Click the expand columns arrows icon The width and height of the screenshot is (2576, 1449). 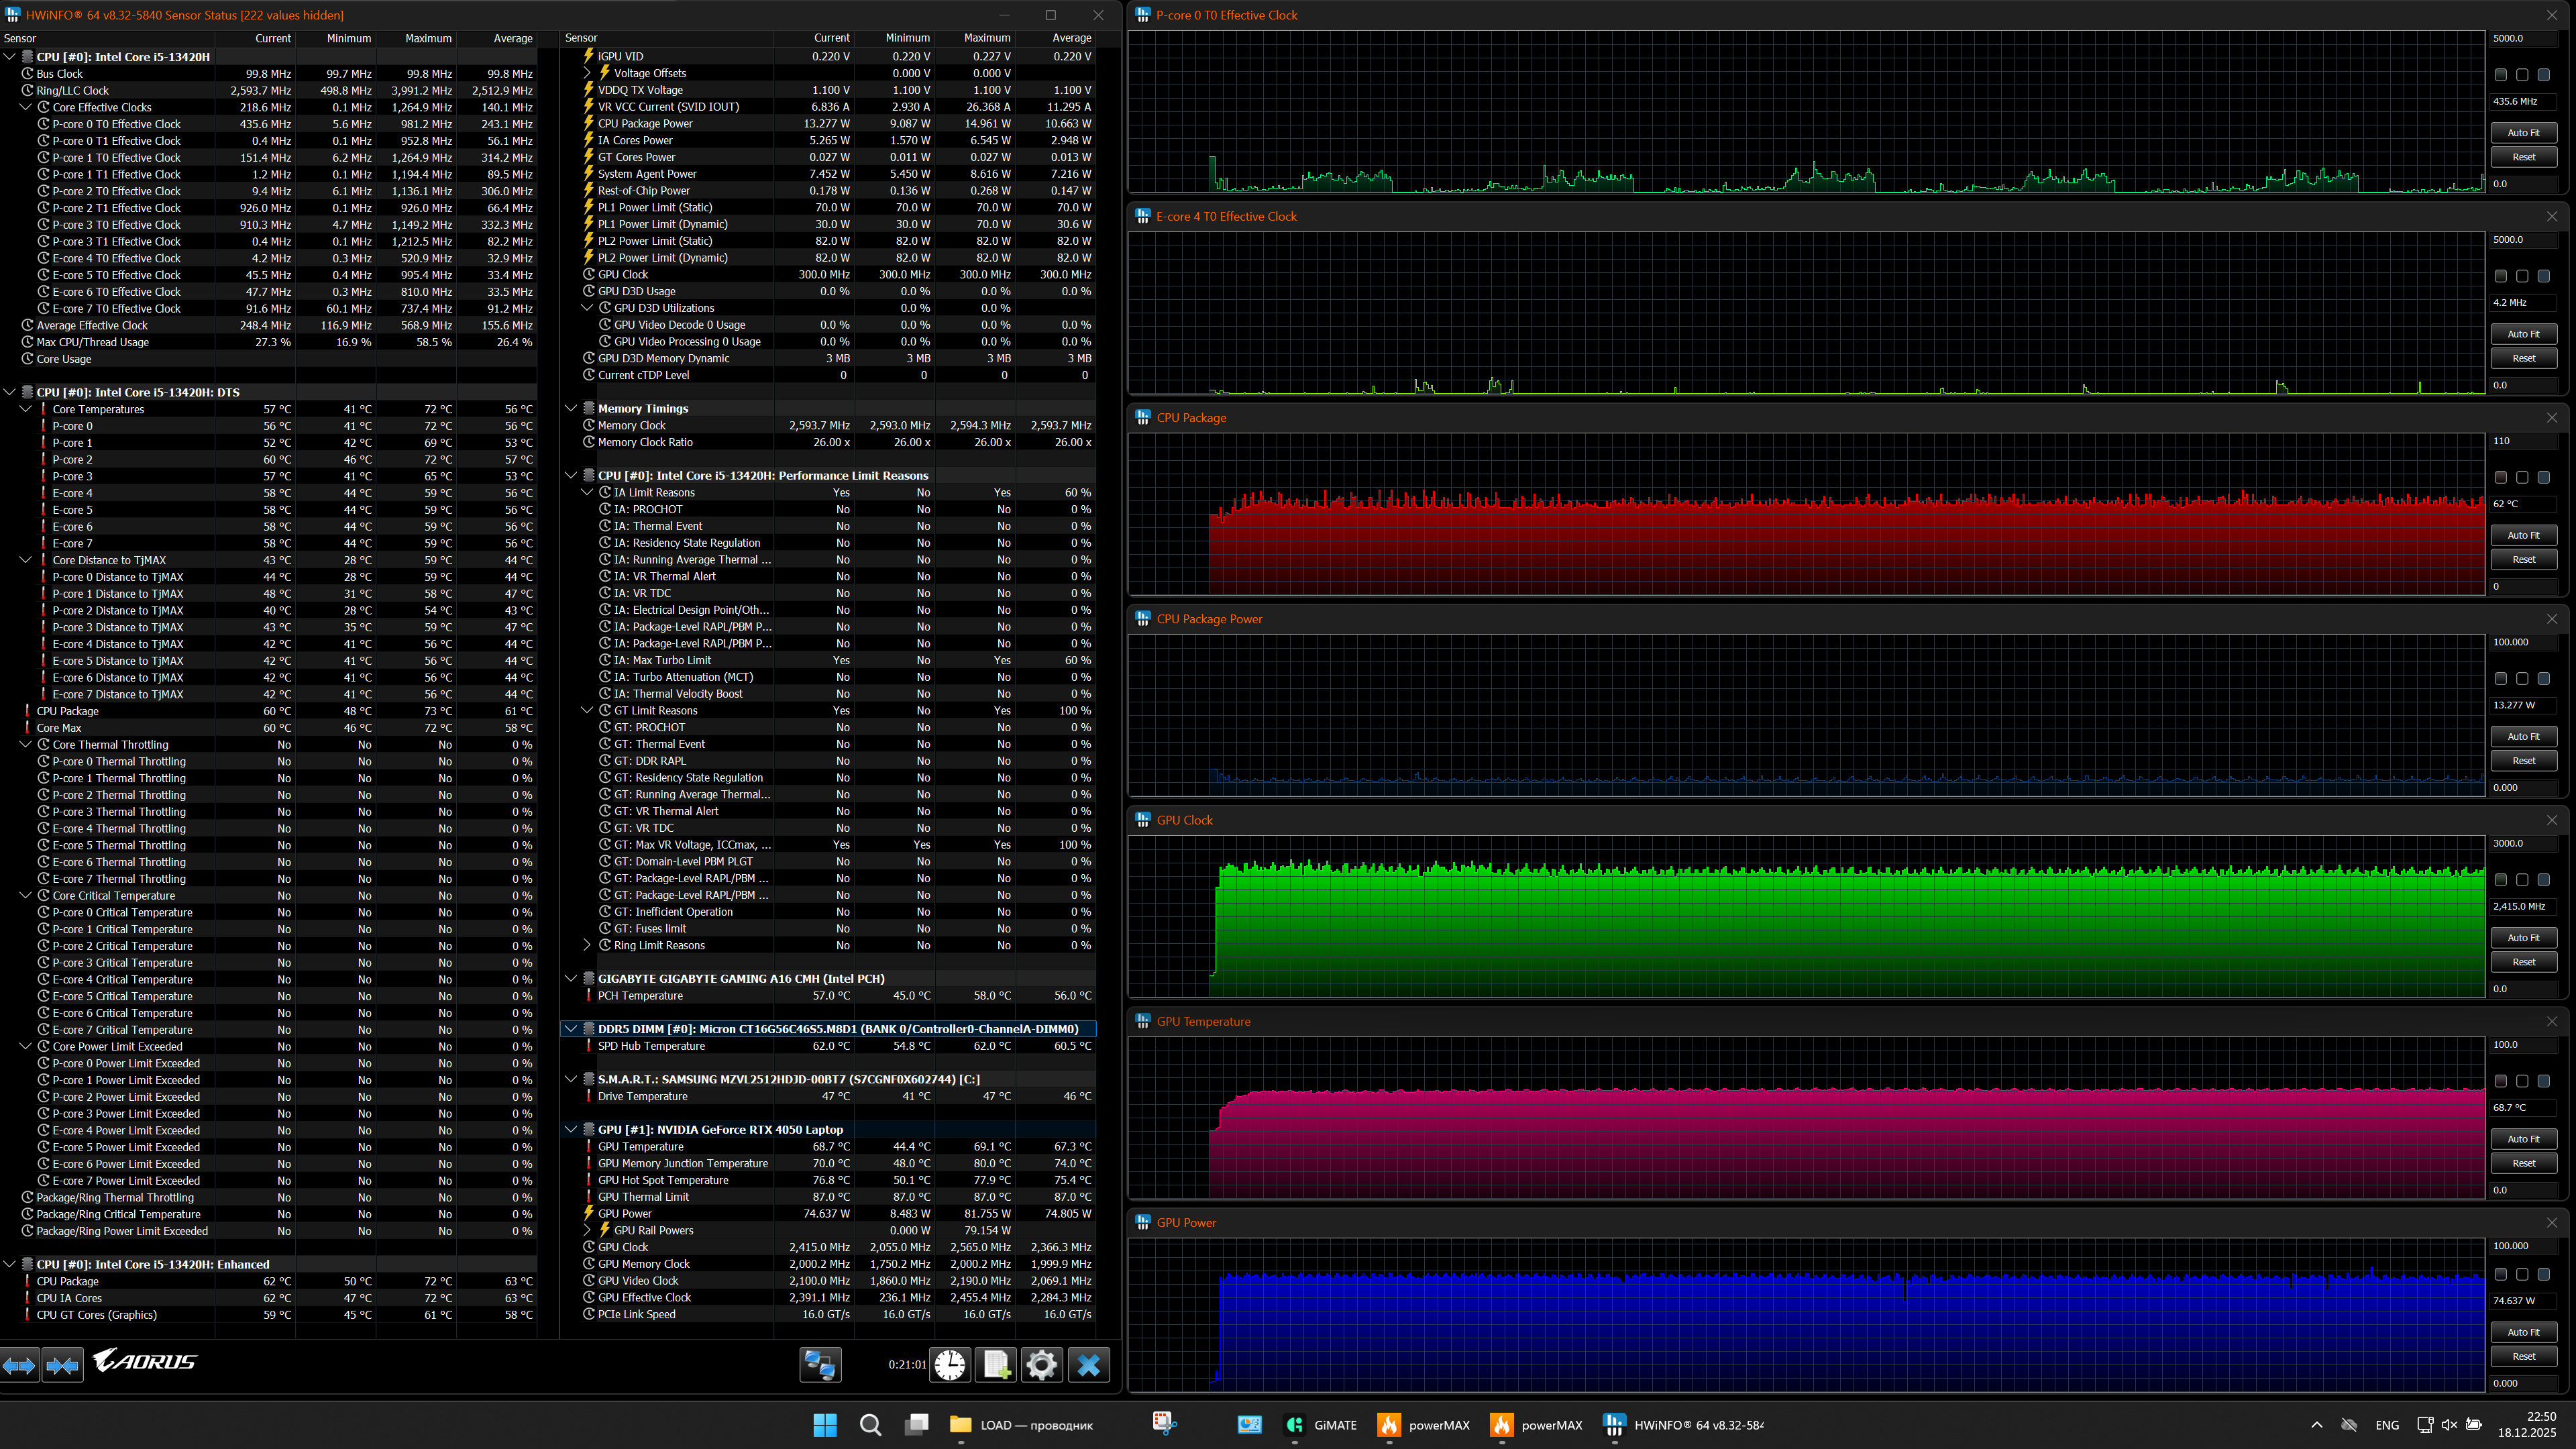click(20, 1365)
